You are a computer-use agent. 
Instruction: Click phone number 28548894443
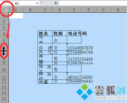[x=80, y=81]
